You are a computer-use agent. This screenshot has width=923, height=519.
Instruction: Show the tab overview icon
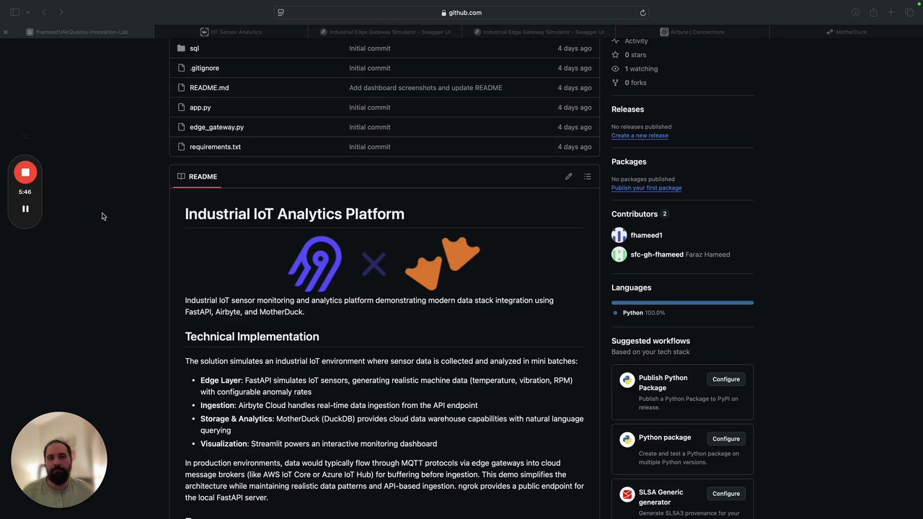coord(909,12)
